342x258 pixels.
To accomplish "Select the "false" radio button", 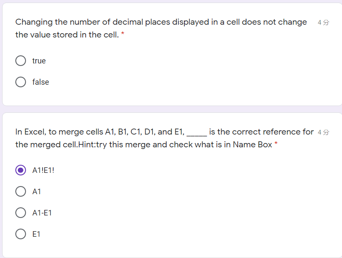I will coord(20,82).
